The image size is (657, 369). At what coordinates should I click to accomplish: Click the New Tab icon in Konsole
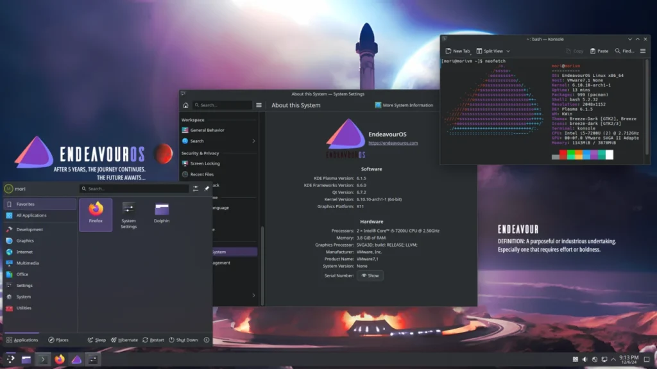[x=448, y=51]
